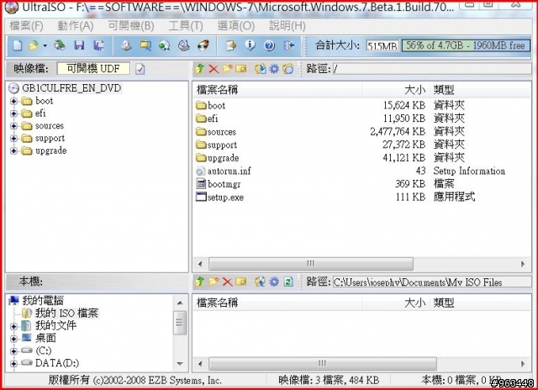Sort image files by 檔案名稱 column header

click(277, 90)
